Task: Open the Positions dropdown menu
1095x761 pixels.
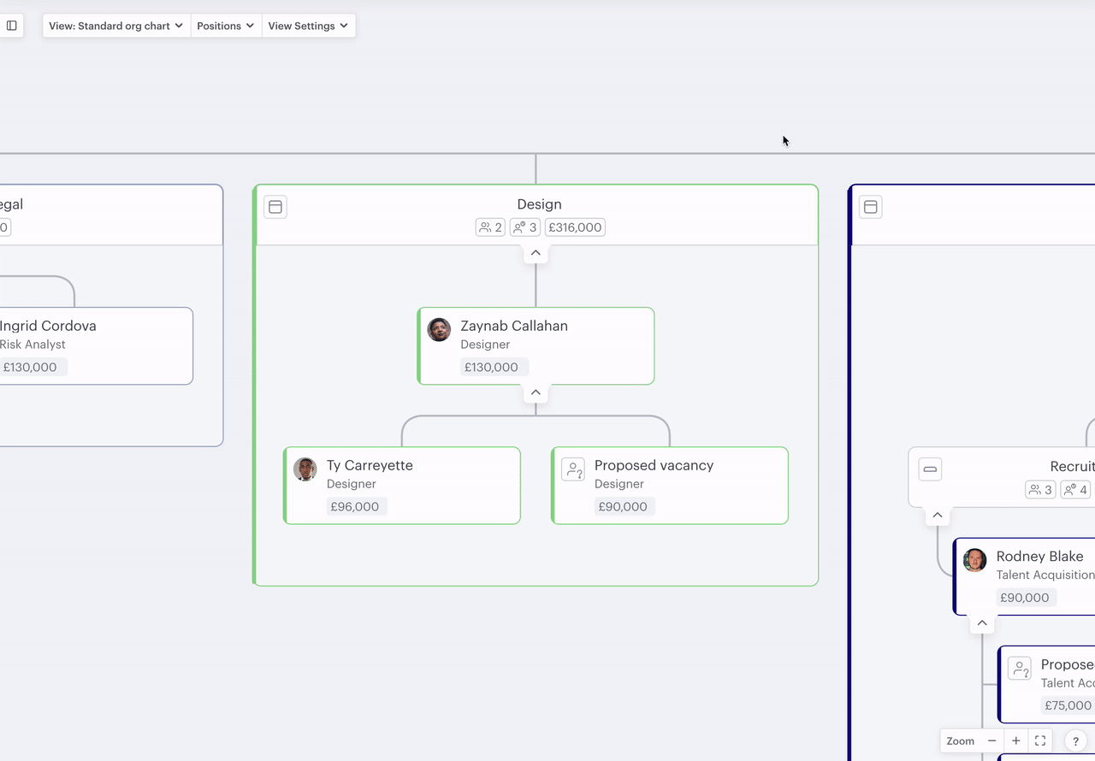Action: pyautogui.click(x=226, y=26)
